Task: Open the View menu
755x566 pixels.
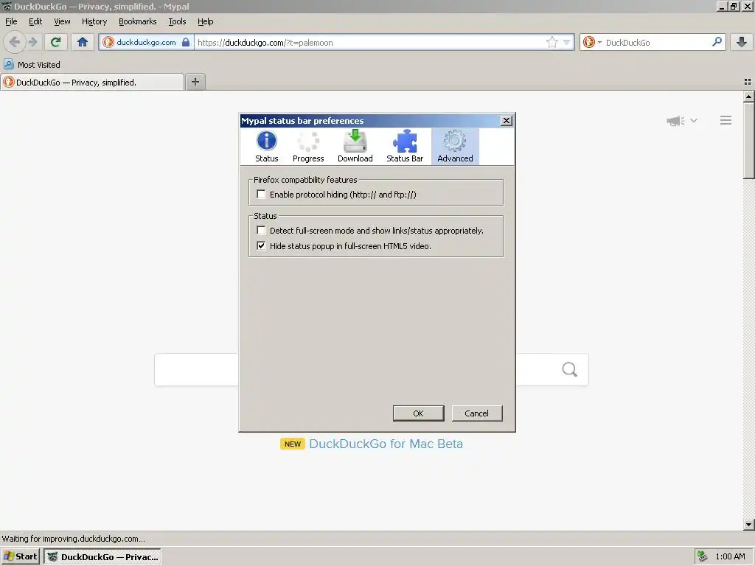Action: pos(62,21)
